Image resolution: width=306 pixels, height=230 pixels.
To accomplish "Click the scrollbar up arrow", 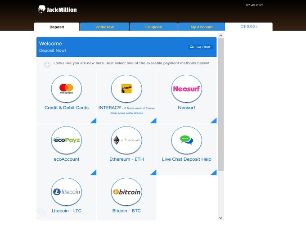I will click(220, 35).
